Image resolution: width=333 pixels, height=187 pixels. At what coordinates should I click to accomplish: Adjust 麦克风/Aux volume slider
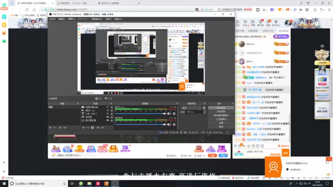click(140, 113)
